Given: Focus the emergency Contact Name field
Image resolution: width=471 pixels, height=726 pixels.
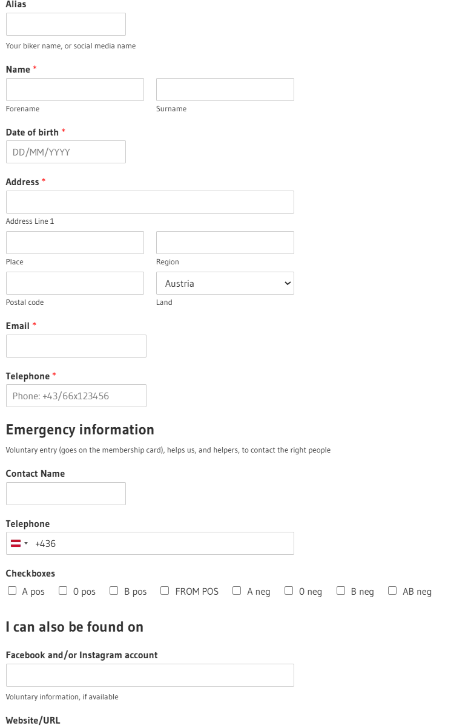Looking at the screenshot, I should (65, 494).
